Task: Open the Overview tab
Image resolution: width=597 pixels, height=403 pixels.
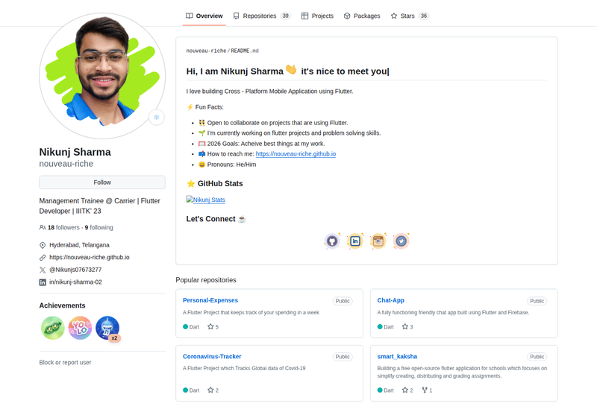Action: (204, 16)
